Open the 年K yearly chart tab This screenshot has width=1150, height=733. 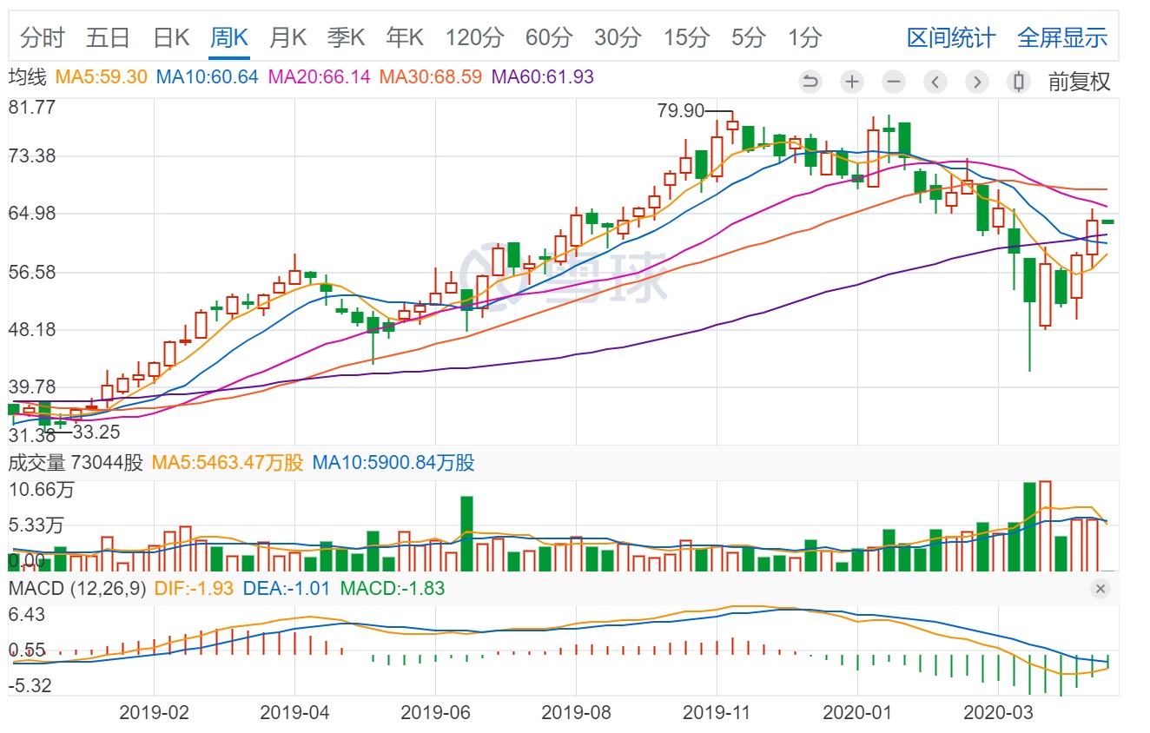coord(405,37)
